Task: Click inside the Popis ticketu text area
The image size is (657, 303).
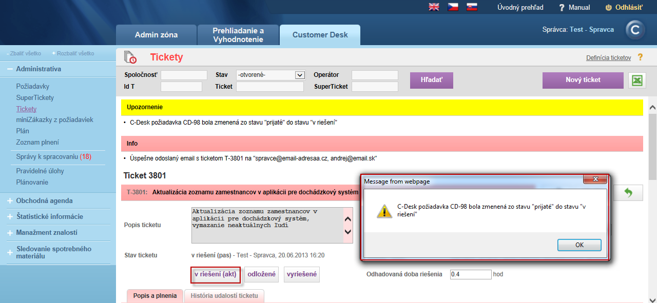Action: (x=267, y=225)
